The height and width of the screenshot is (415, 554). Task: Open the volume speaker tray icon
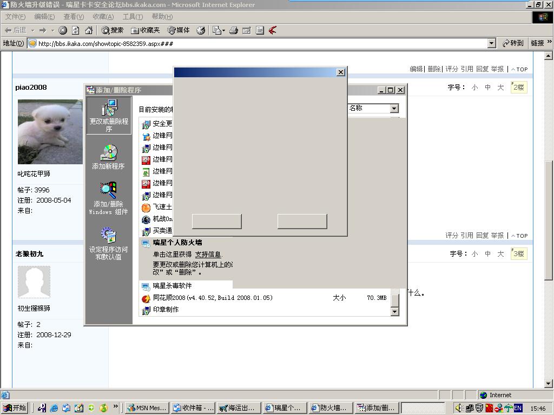click(x=459, y=408)
